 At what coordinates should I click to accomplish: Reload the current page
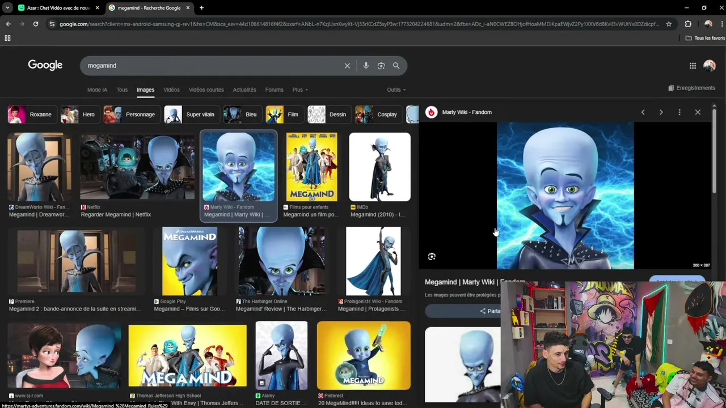(36, 24)
